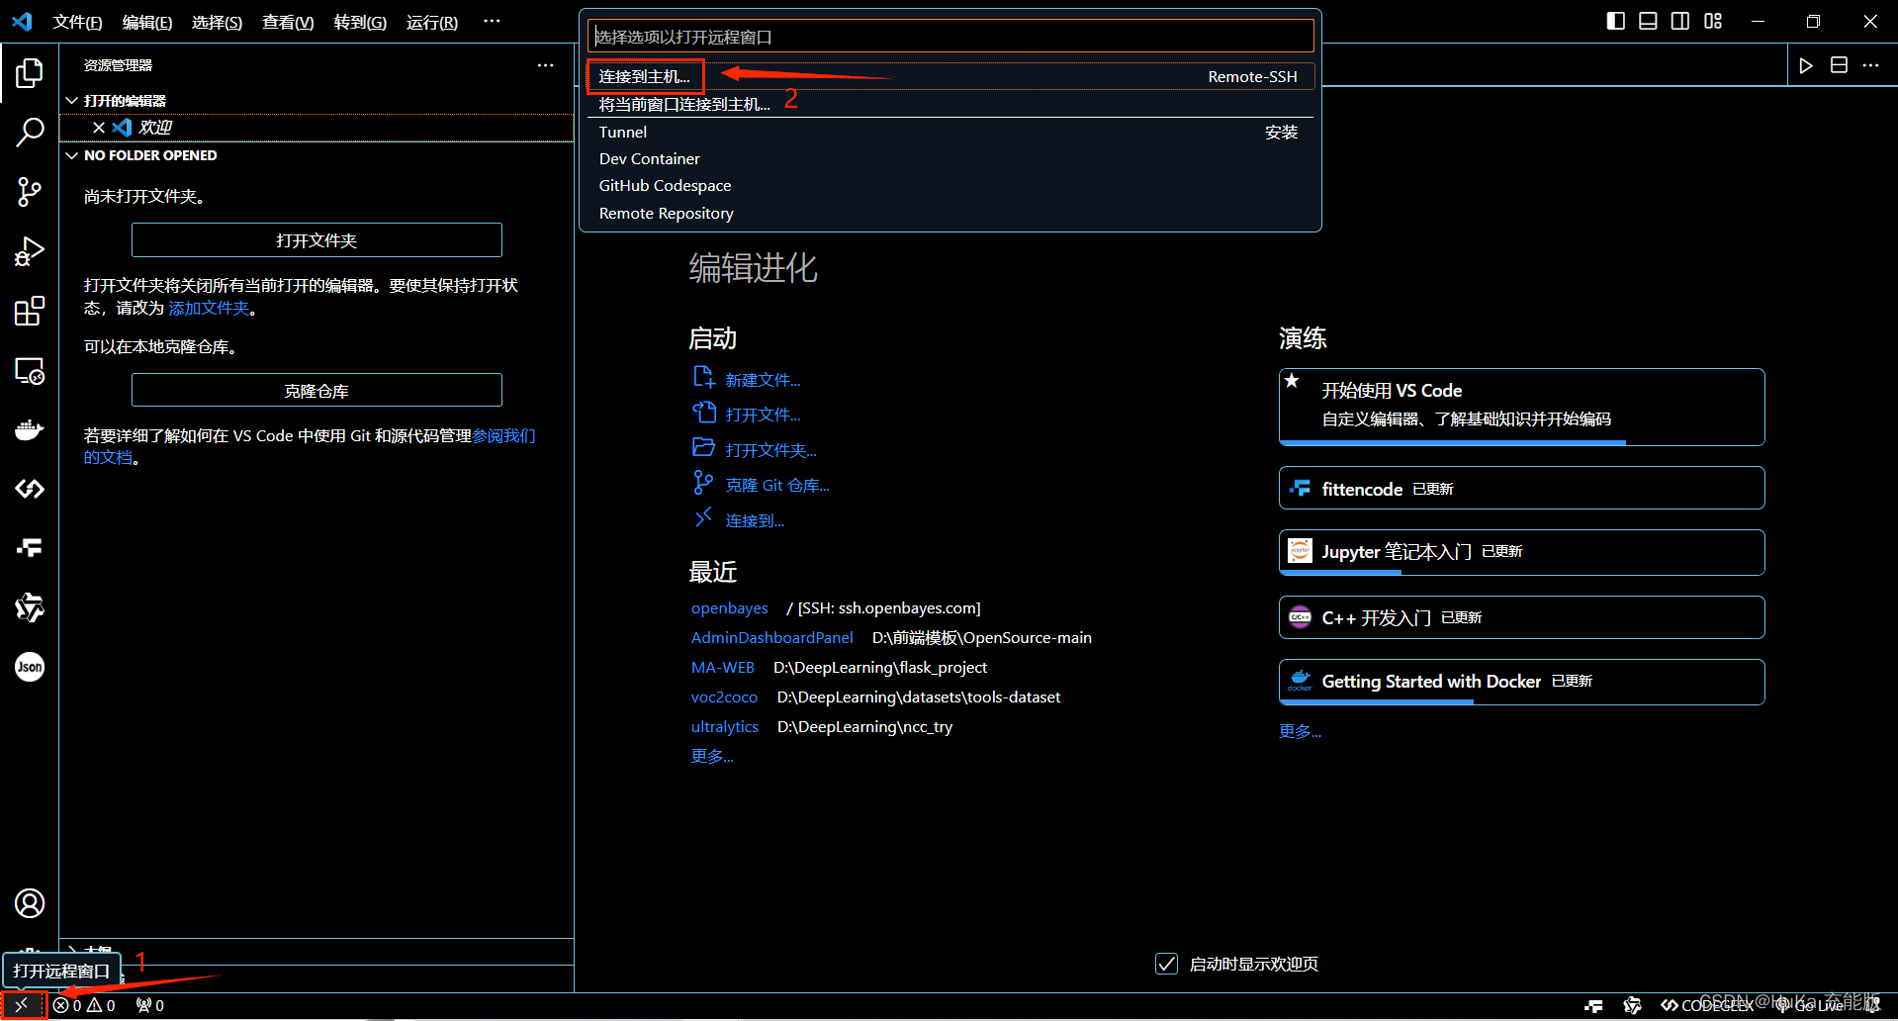Viewport: 1898px width, 1021px height.
Task: Click 更多... under recent list
Action: click(712, 756)
